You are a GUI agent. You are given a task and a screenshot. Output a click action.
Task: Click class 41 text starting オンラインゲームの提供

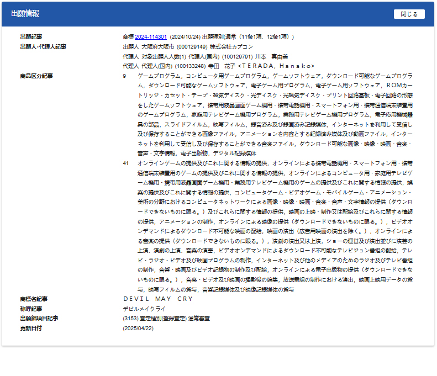click(x=275, y=226)
